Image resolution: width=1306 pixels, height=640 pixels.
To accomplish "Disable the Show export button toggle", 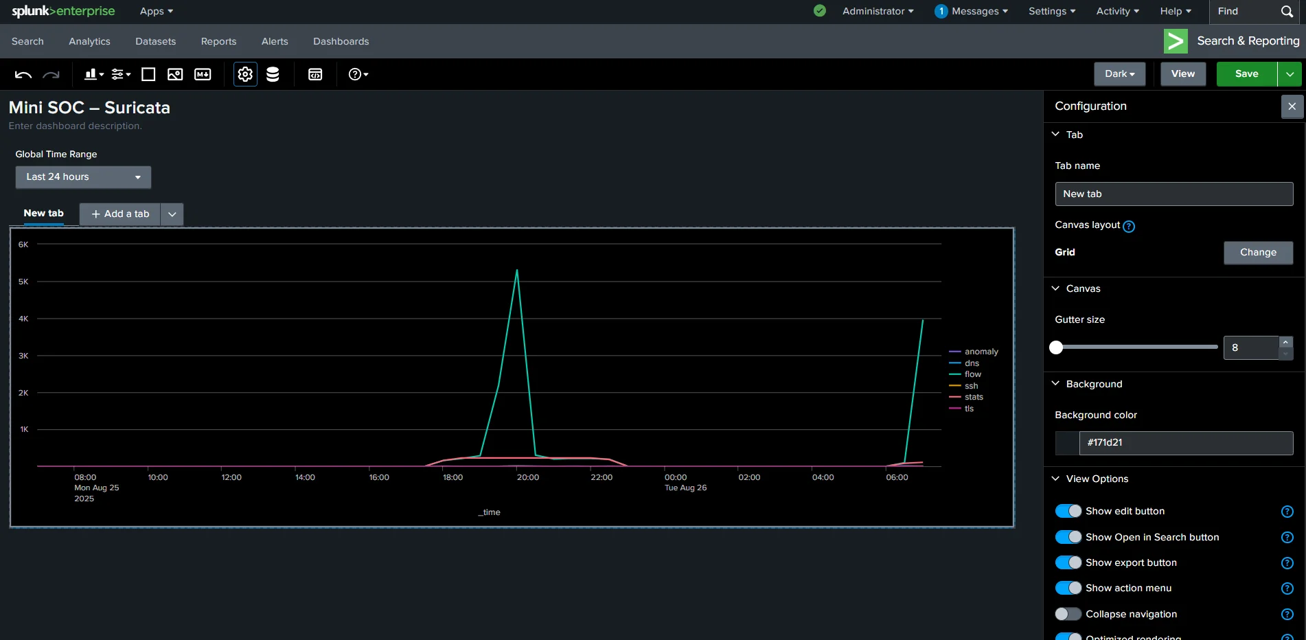I will coord(1068,562).
